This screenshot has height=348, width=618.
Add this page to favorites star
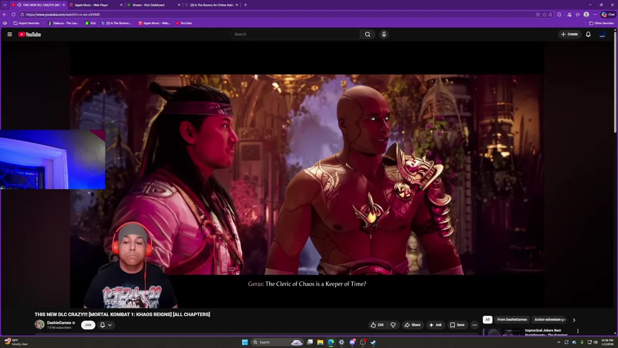tap(544, 14)
